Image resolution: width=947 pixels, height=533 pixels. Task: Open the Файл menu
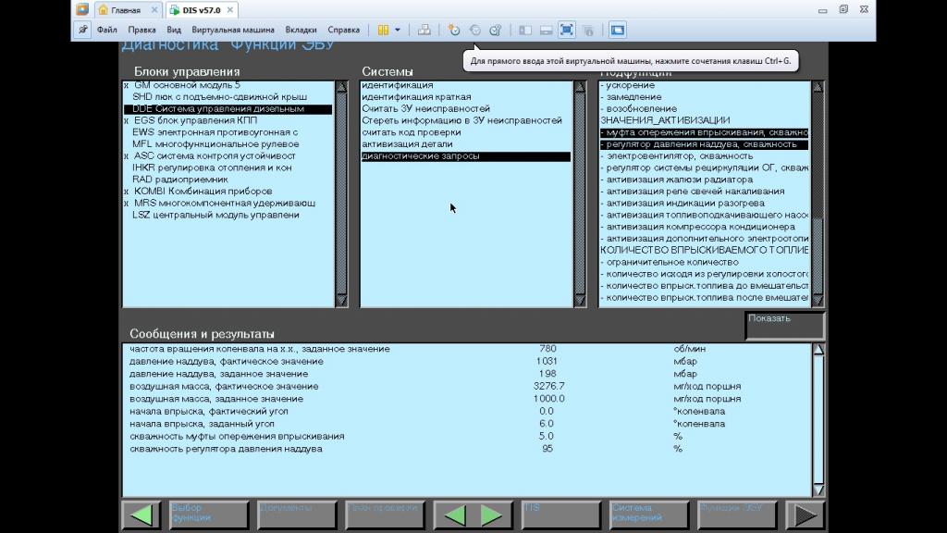tap(107, 30)
